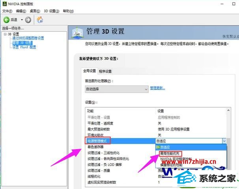
Task: Click the 关 value for 平滑处理 - 透明度
Action: (159, 123)
